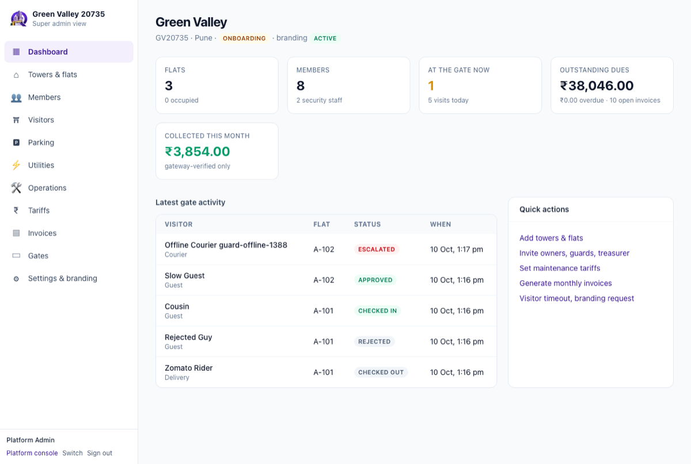Screen dimensions: 691x464
Task: Navigate to Visitors page
Action: tap(69, 120)
